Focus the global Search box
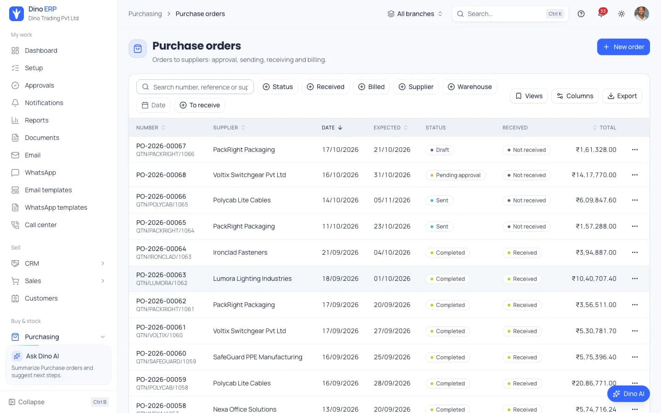The image size is (661, 413). (510, 14)
